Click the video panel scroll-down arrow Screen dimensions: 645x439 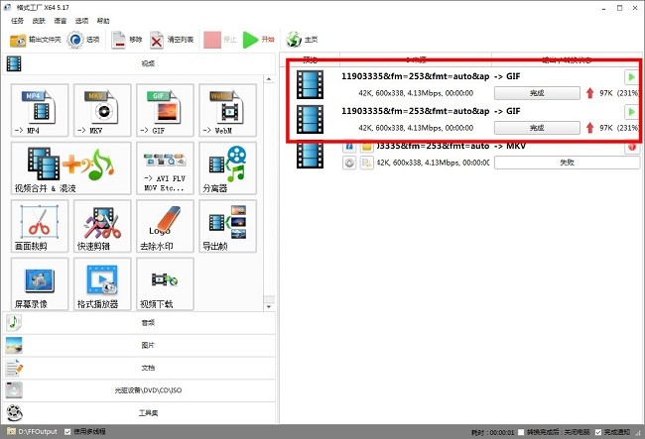[x=269, y=307]
